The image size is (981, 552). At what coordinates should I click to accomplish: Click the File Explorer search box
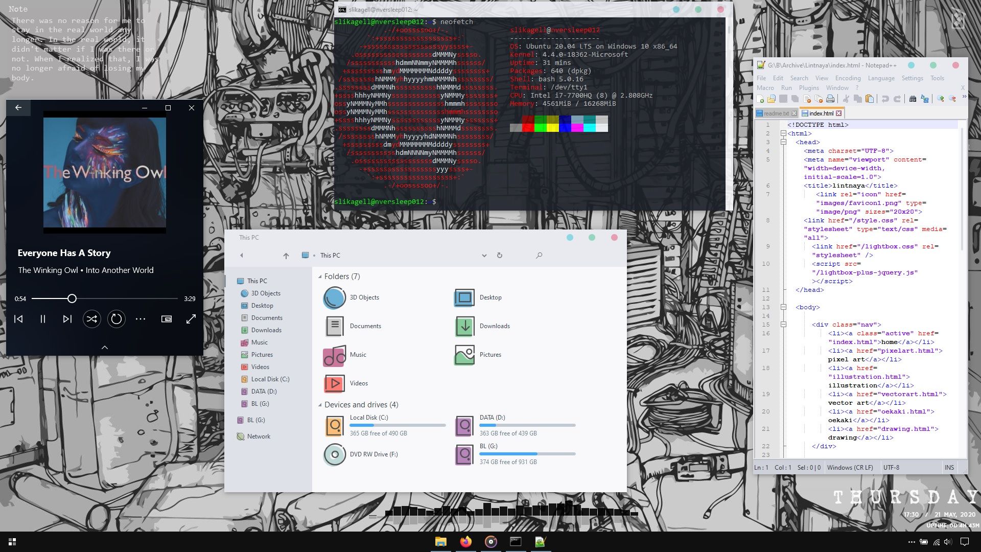[x=539, y=255]
